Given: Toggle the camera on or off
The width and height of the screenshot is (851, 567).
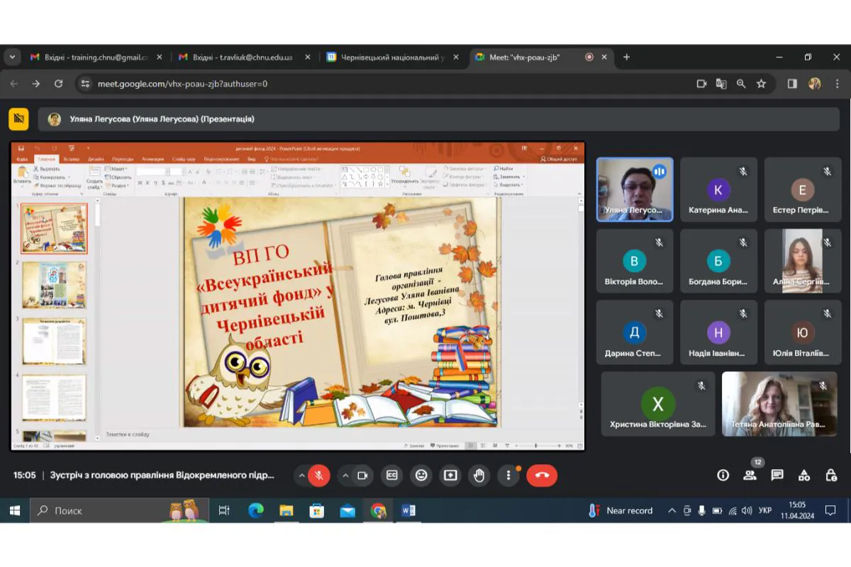Looking at the screenshot, I should [x=362, y=476].
